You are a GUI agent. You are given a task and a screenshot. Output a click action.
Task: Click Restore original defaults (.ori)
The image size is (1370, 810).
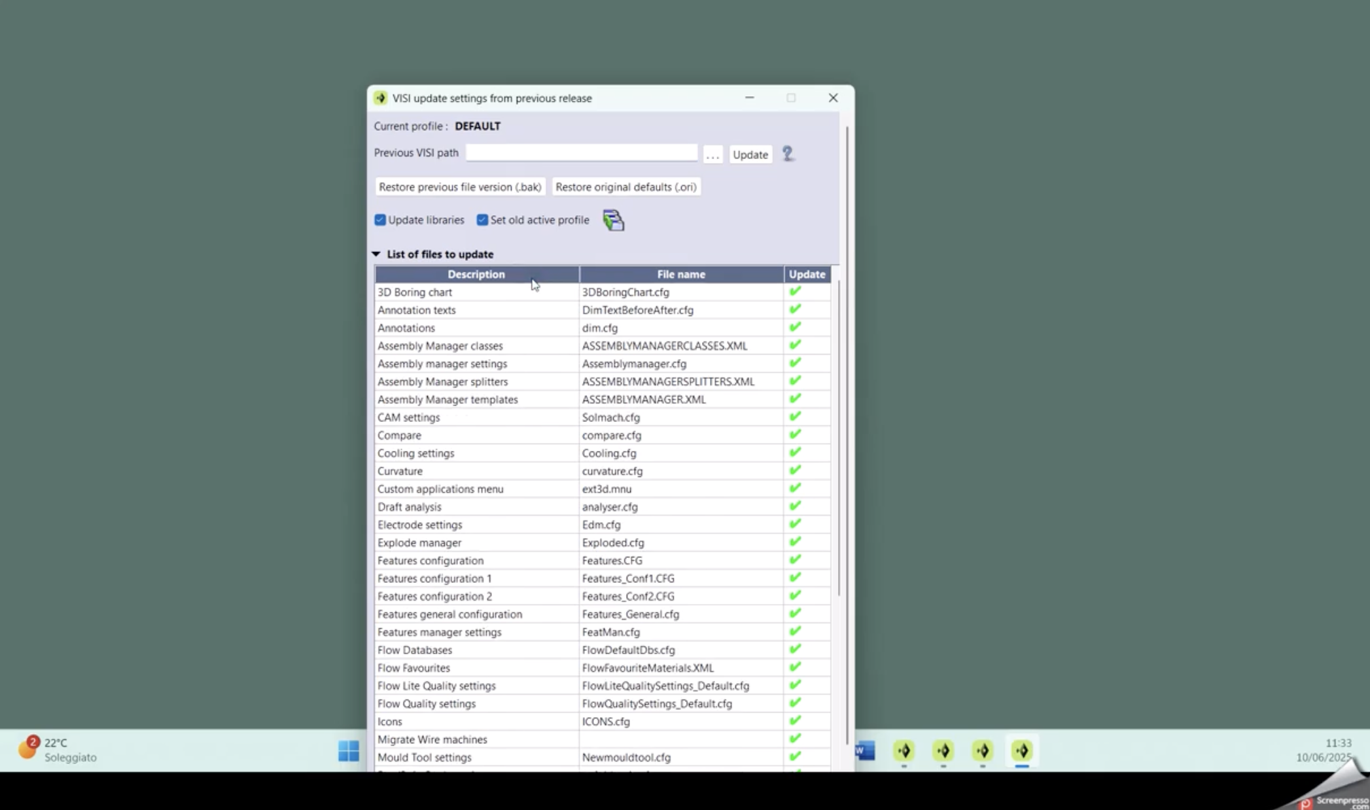pos(625,186)
